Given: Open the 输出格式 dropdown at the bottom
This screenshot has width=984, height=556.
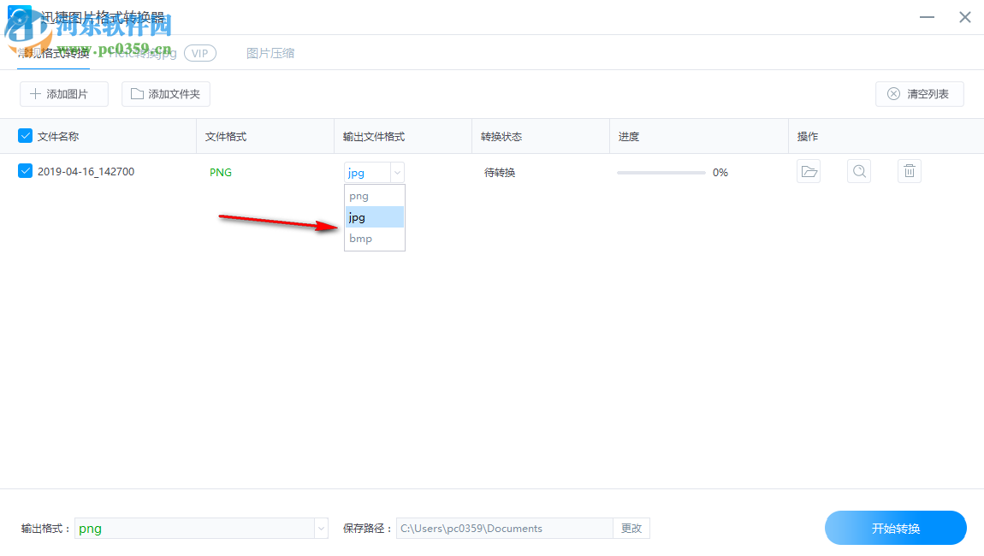Looking at the screenshot, I should [320, 528].
